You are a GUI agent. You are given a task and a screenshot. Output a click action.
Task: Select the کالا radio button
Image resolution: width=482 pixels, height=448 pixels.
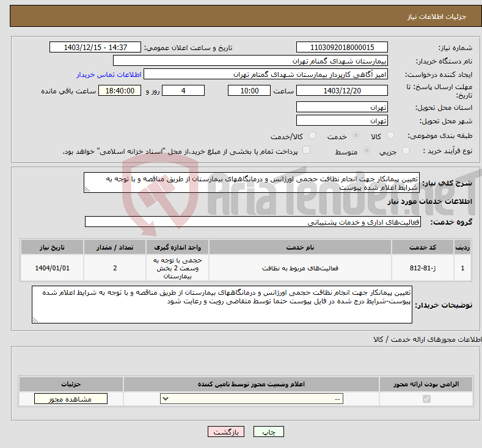[390, 135]
